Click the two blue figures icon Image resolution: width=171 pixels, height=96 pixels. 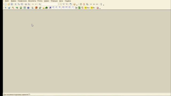tap(28, 8)
